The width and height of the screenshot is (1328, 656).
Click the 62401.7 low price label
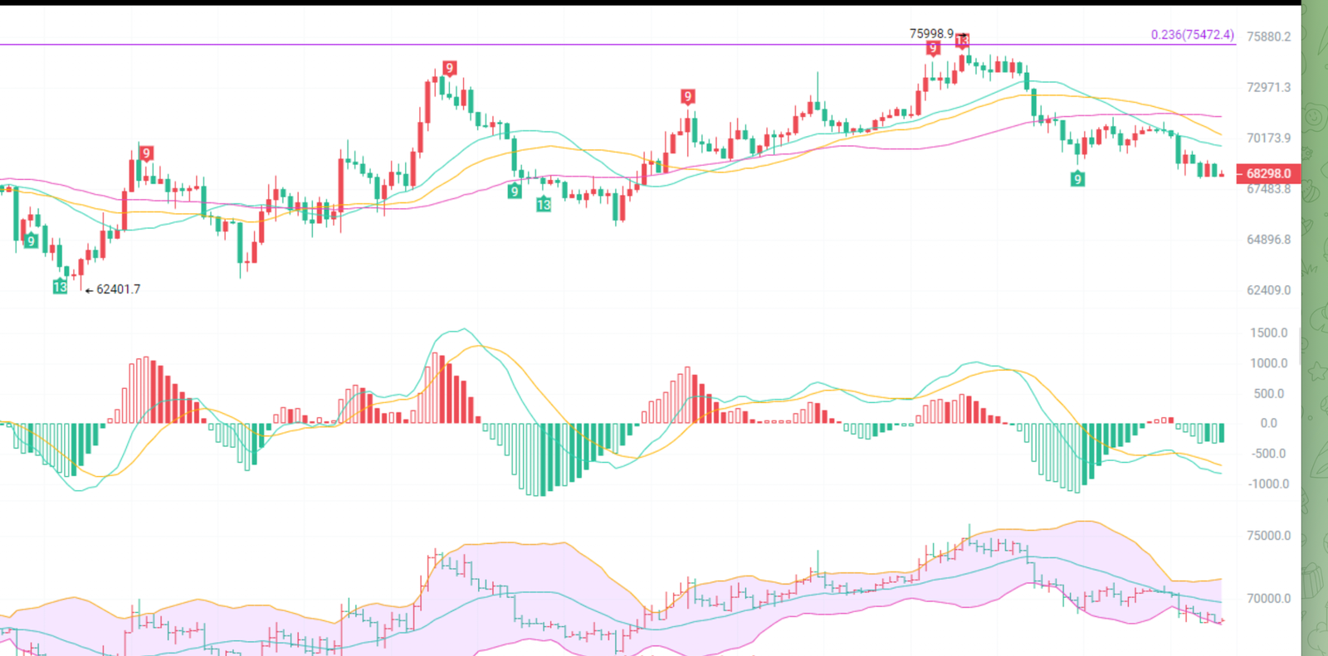click(118, 289)
